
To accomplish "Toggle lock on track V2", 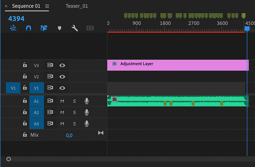I will (x=25, y=76).
